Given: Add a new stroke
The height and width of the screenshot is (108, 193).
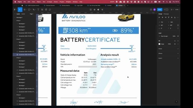Looking at the screenshot, I should tap(178, 49).
